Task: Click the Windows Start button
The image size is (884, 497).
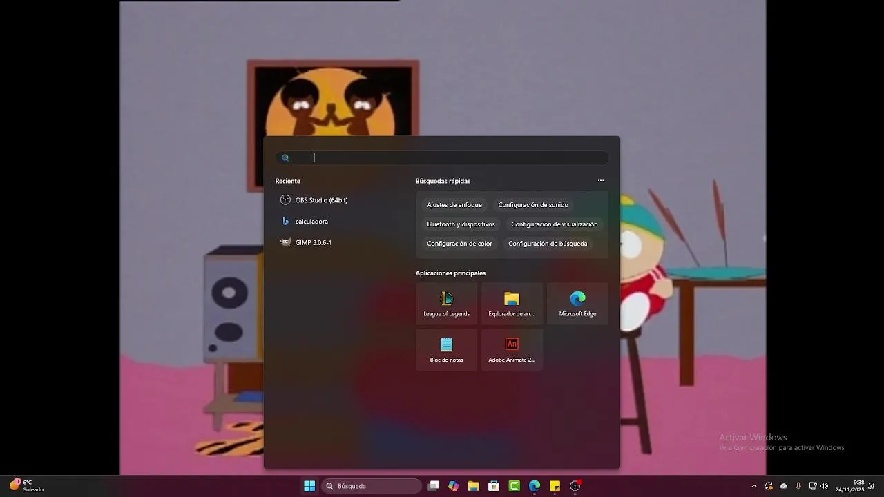Action: point(309,486)
